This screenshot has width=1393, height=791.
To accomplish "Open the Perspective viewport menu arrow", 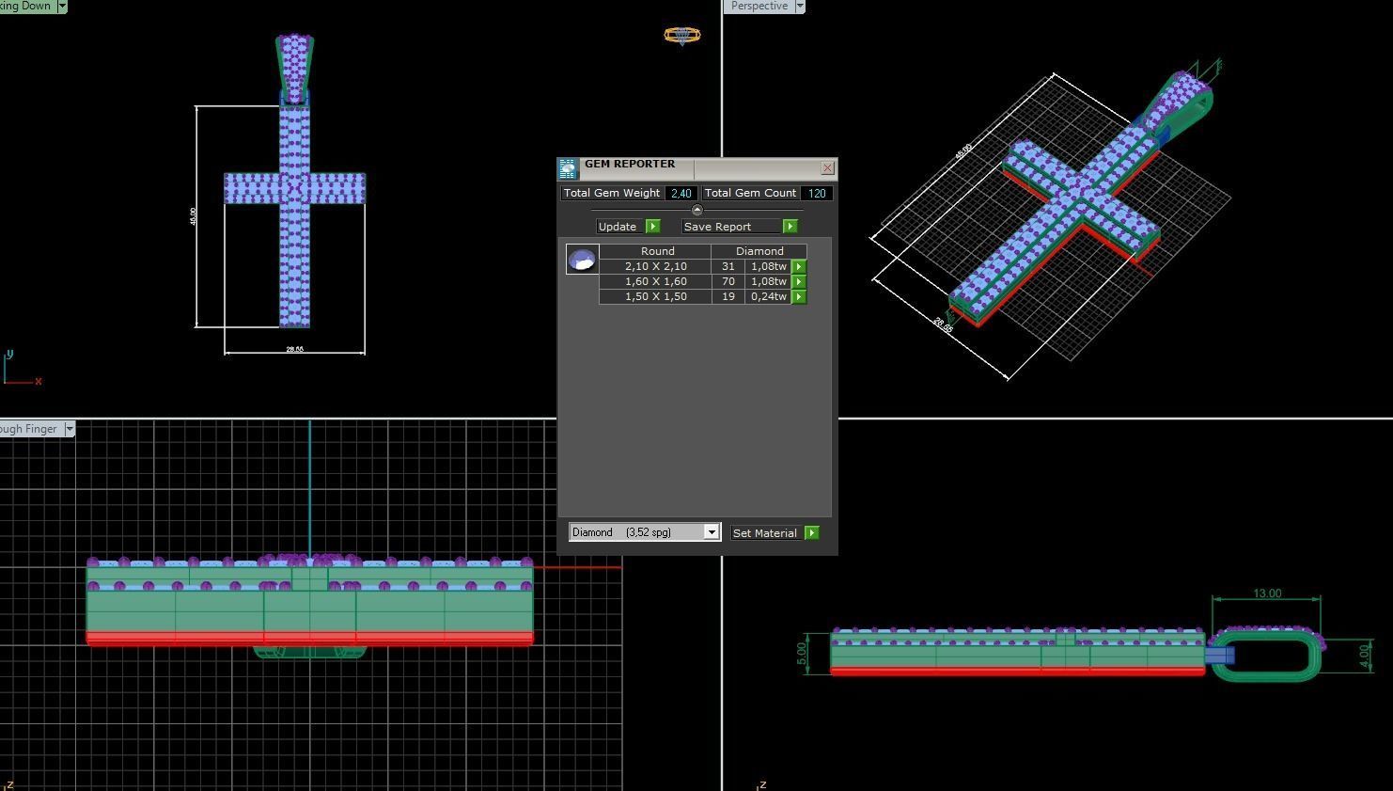I will [800, 6].
